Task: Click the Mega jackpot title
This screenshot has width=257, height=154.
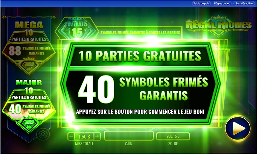Action: click(29, 25)
